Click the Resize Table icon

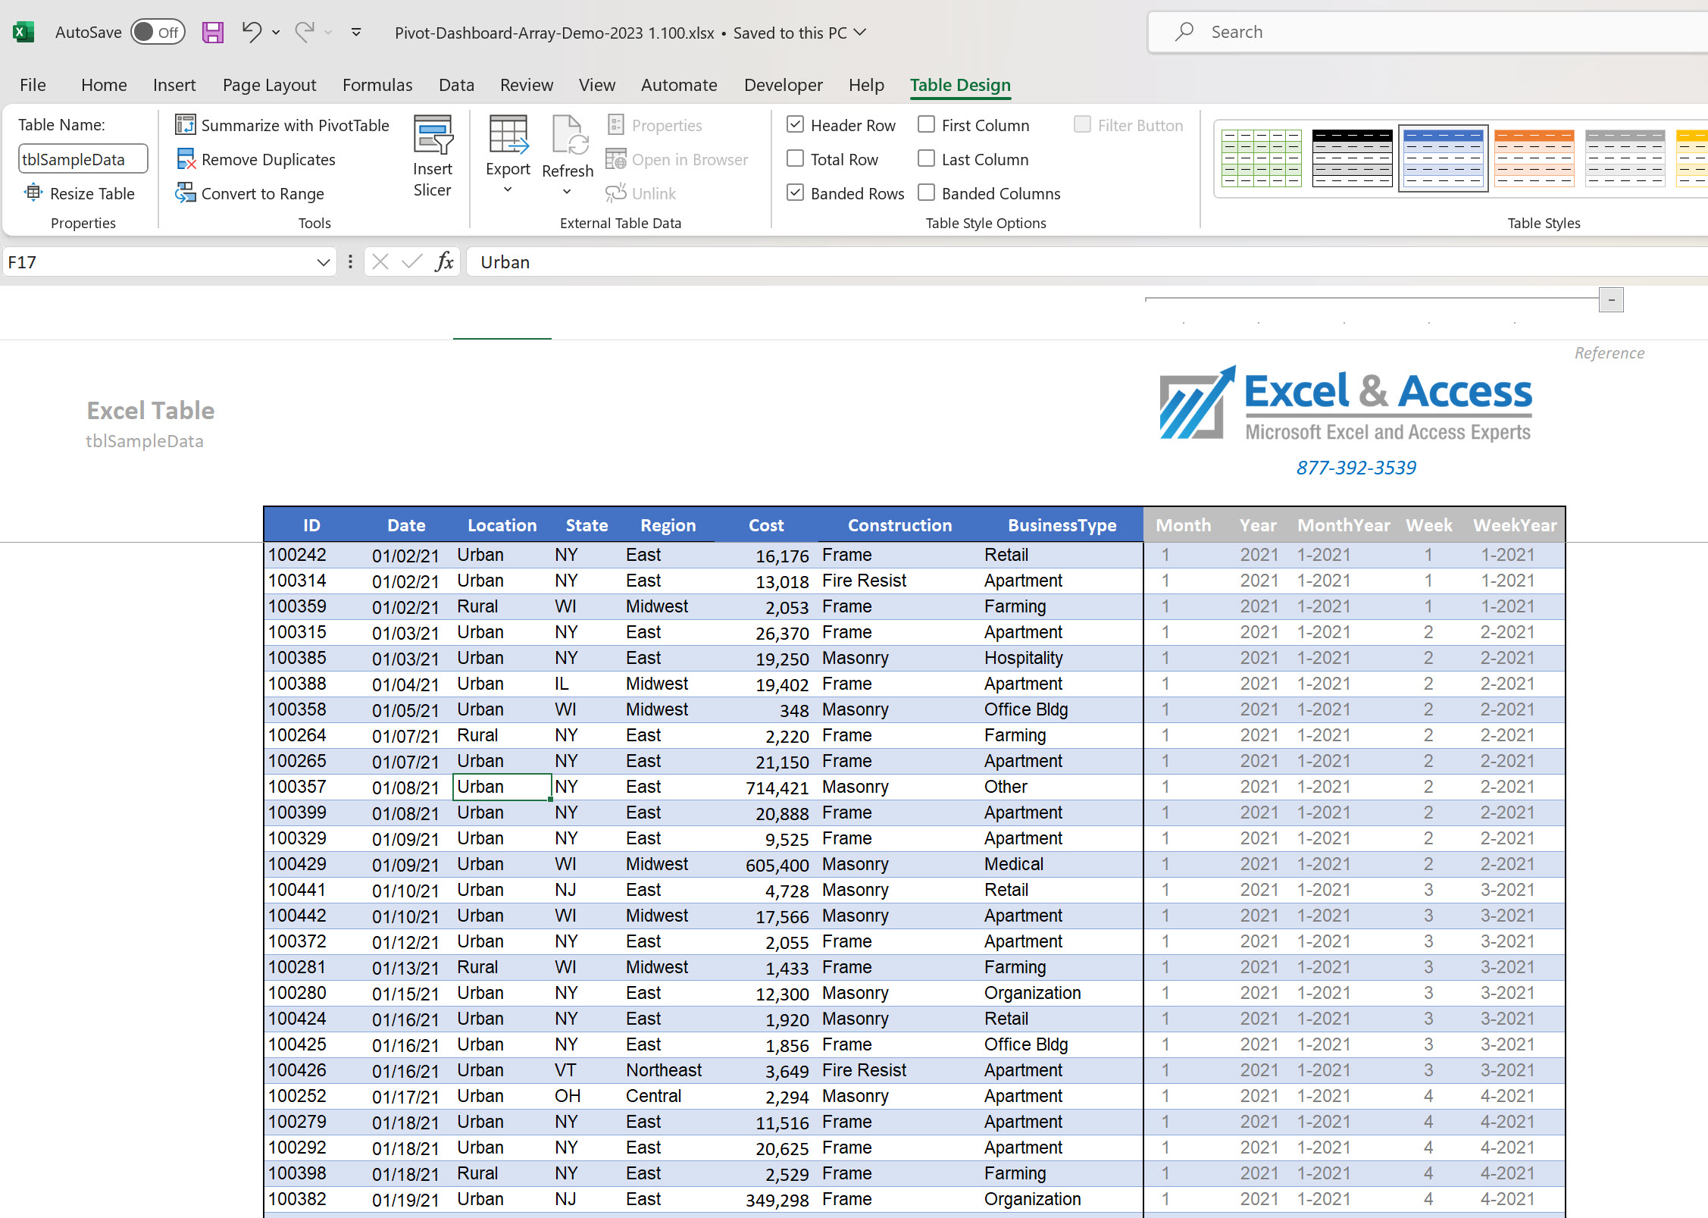click(33, 193)
